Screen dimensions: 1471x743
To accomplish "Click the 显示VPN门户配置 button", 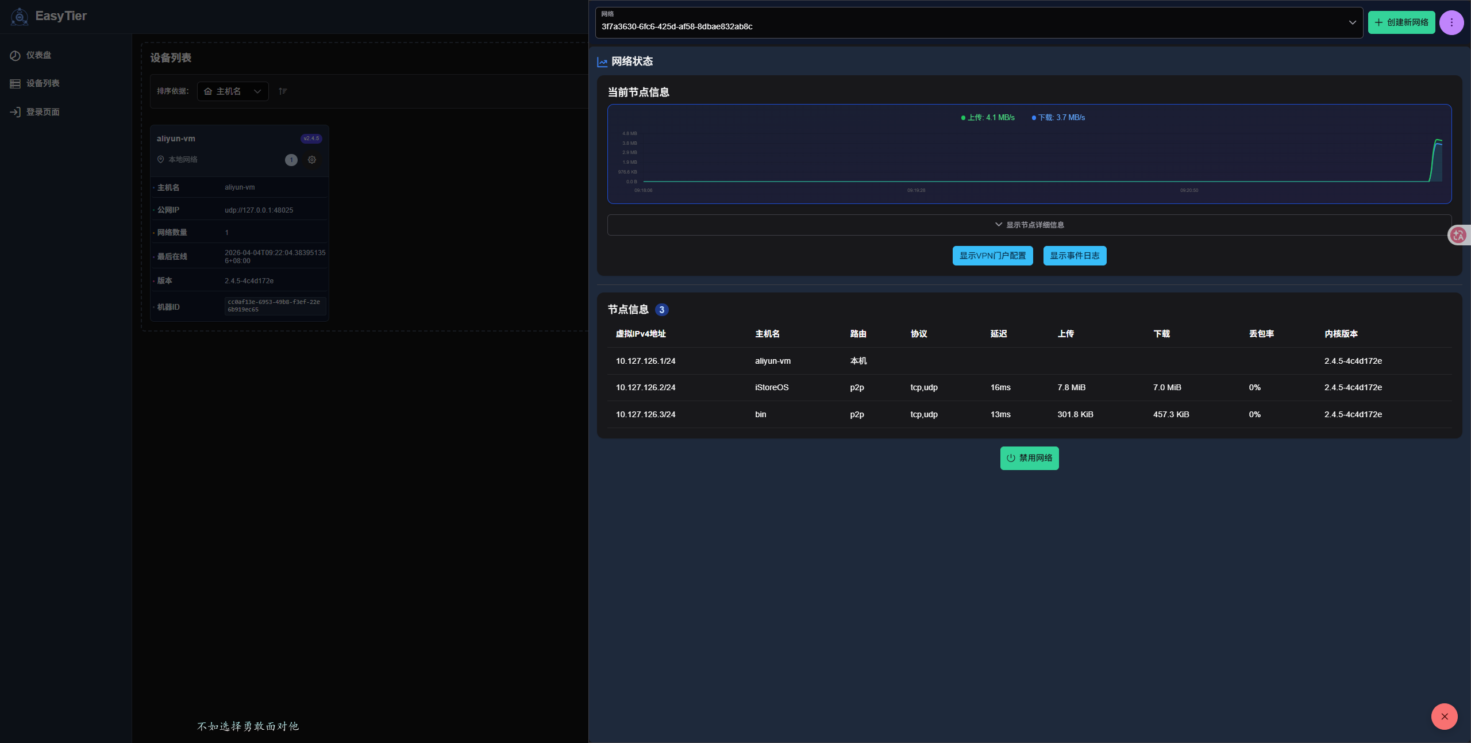I will tap(992, 256).
